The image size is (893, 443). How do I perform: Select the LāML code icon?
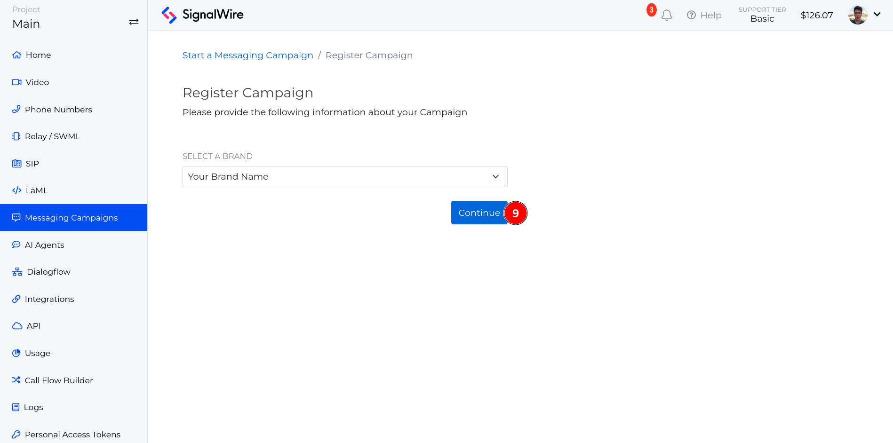pyautogui.click(x=16, y=190)
